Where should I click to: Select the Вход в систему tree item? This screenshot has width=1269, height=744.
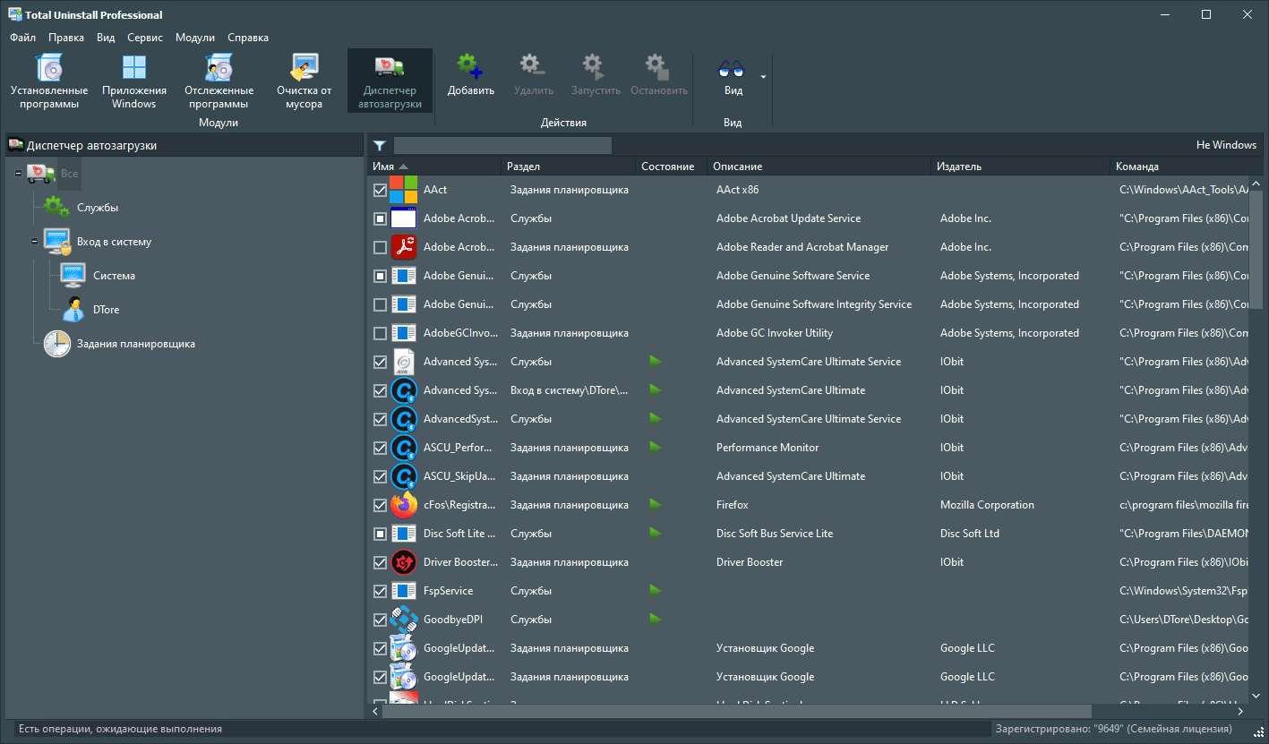pos(114,242)
